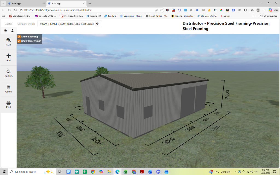
Task: Open DFY Elites x CANZ bookmark
Action: [x=207, y=16]
